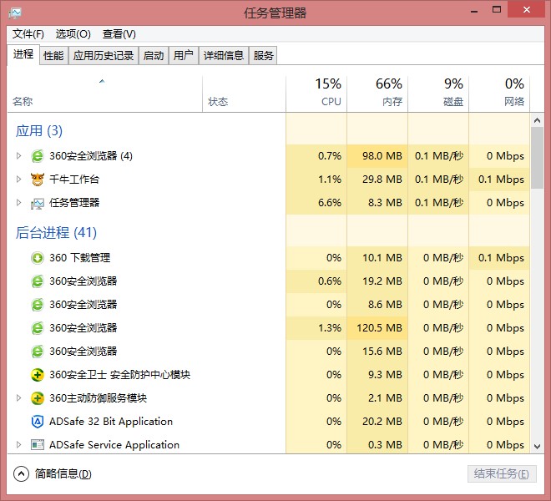This screenshot has height=501, width=551.
Task: Expand the ADSafe Service Application group
Action: point(19,445)
